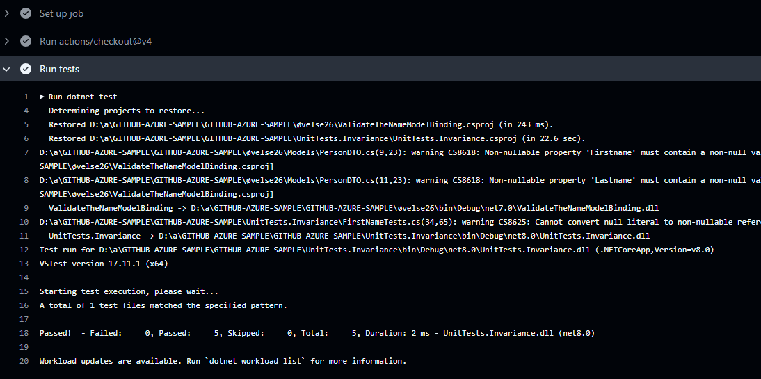
Task: Click the checkout@v4 success checkmark icon
Action: [26, 41]
